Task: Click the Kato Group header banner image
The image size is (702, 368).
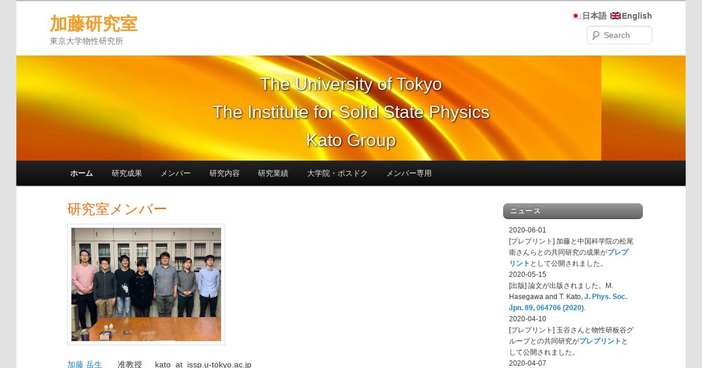Action: (x=351, y=108)
